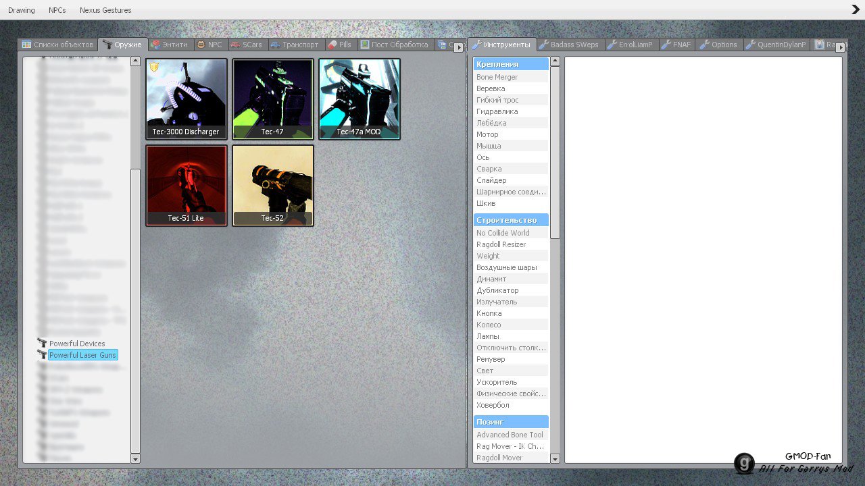865x486 pixels.
Task: Click the arrow at the top-right menu bar
Action: click(856, 9)
